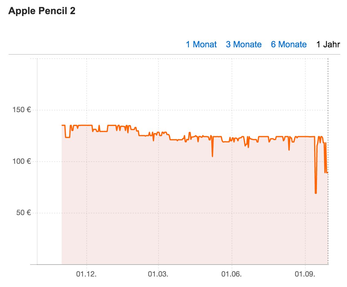347x287 pixels.
Task: Click the 01.06. date label
Action: [x=232, y=275]
